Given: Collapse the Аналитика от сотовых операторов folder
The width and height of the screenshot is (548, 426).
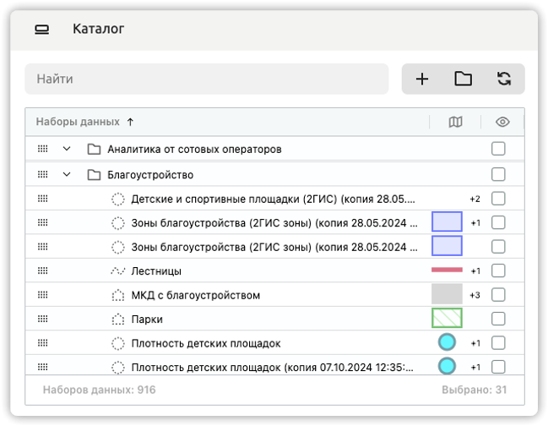Looking at the screenshot, I should point(67,149).
